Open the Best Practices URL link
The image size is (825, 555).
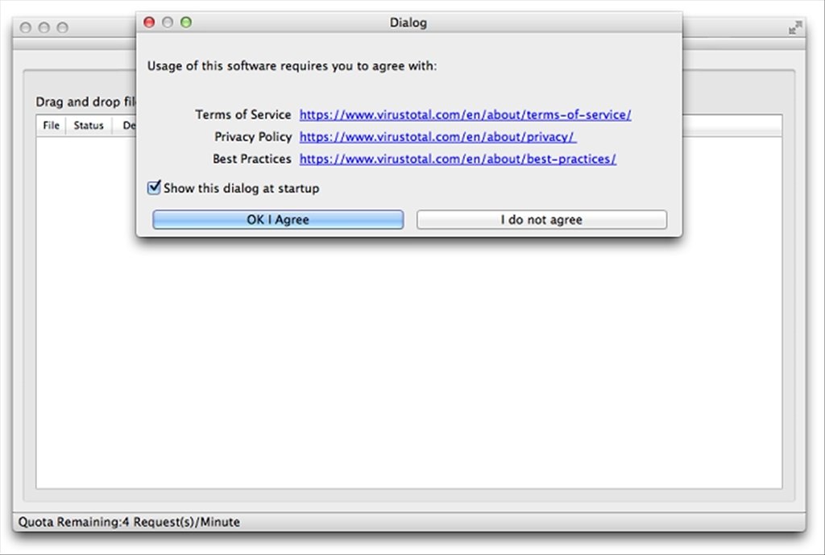458,159
